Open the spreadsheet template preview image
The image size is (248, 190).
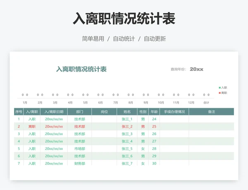coord(124,116)
